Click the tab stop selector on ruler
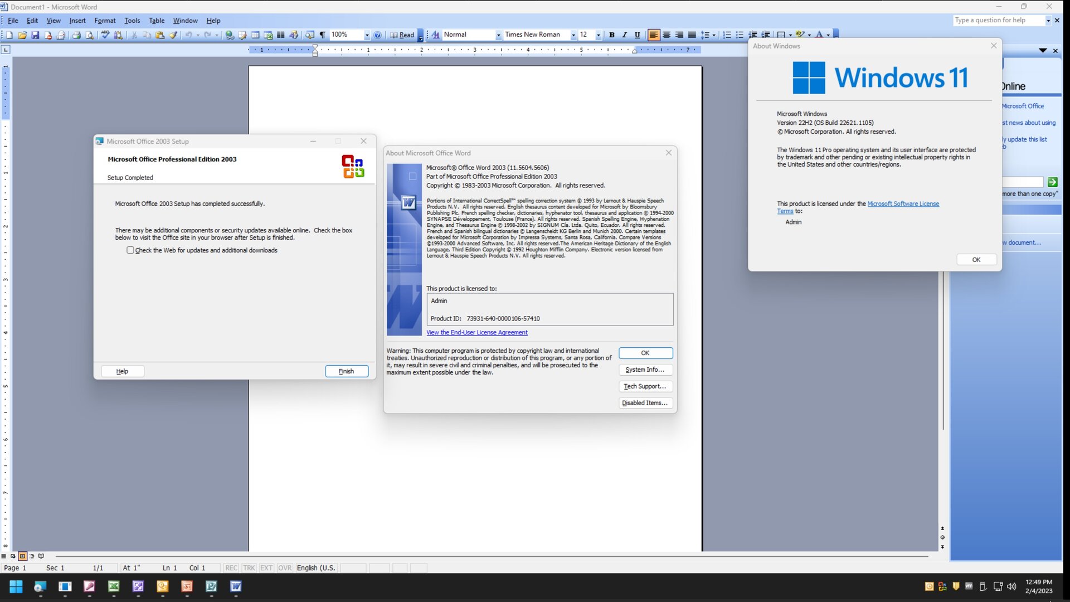Screen dimensions: 1070x602 (x=6, y=50)
